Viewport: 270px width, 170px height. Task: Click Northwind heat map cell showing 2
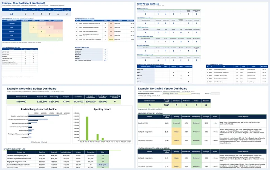(x=50, y=28)
